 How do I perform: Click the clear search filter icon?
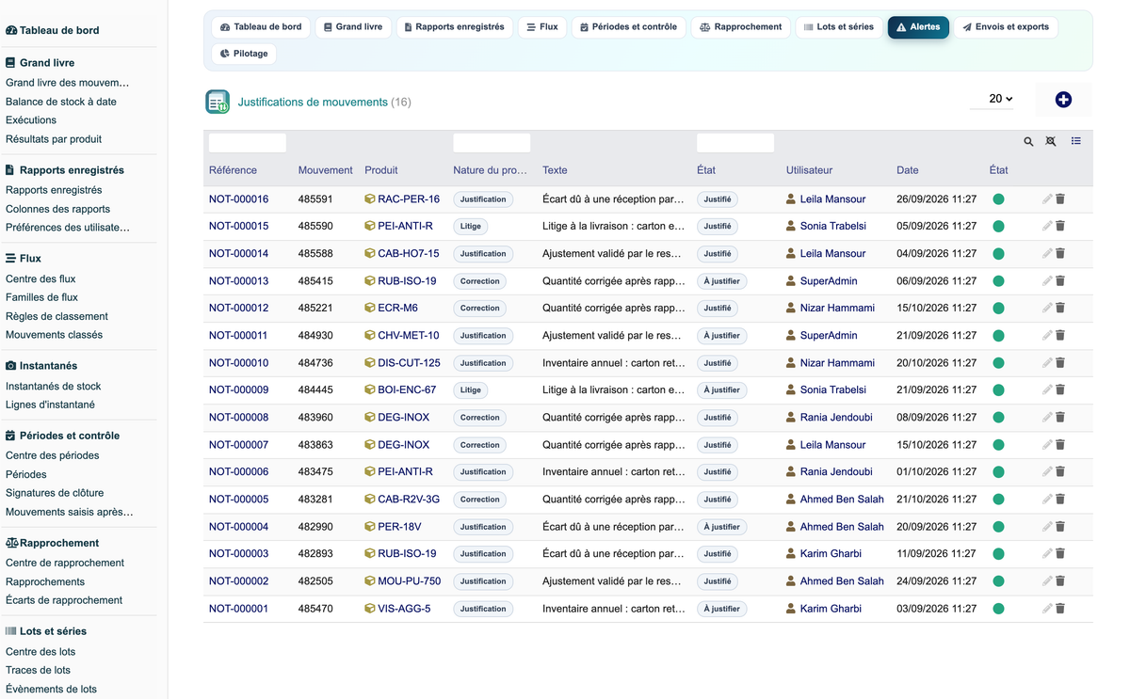pos(1051,141)
